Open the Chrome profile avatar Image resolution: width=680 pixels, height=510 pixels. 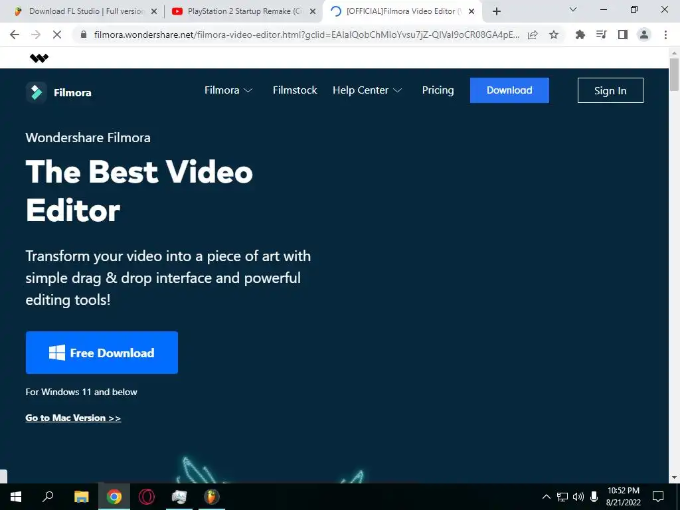pos(644,35)
